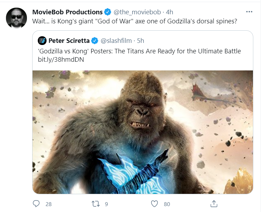
Task: Open the Peter Sciretta display name
Action: click(69, 41)
